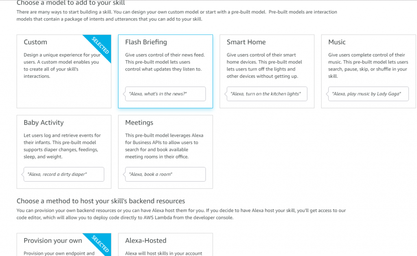Click the "Alexa, record a dirty diaper" bubble

pos(64,174)
